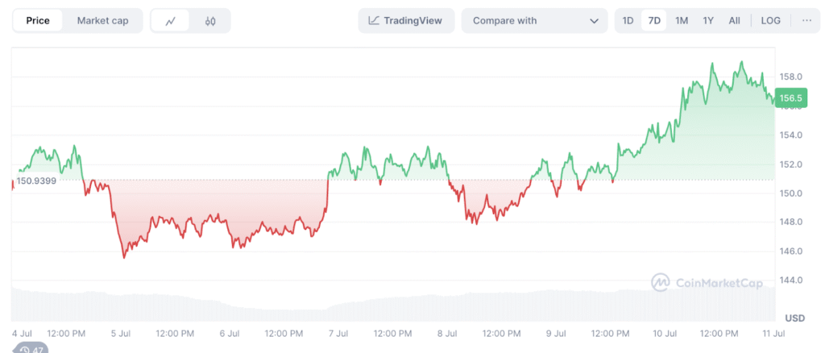
Task: Switch to line chart view
Action: click(171, 21)
